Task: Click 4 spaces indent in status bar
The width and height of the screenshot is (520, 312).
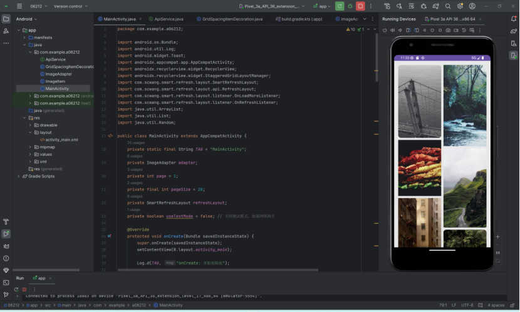Action: pos(496,305)
